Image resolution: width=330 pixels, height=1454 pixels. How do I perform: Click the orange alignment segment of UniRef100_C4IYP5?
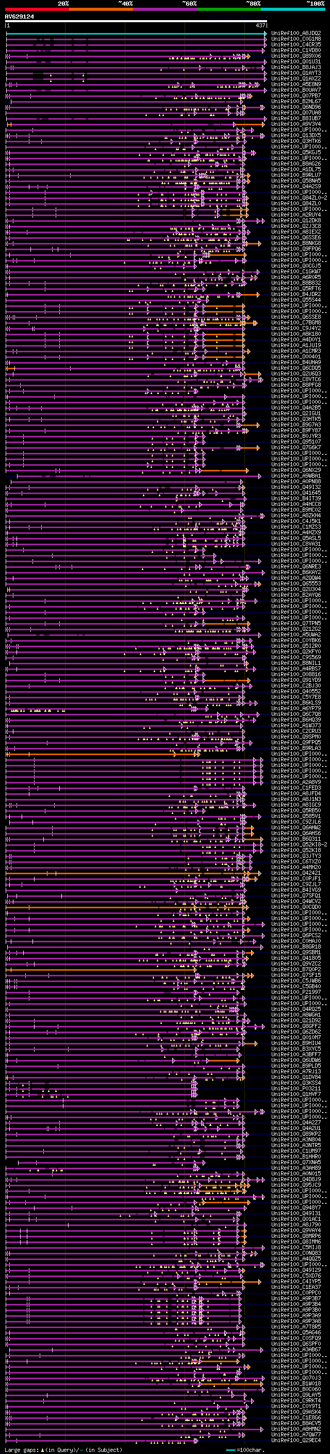point(229,1282)
